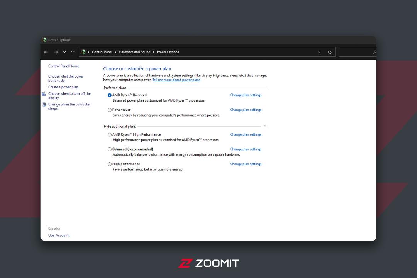The width and height of the screenshot is (417, 278).
Task: Click the sleep moon icon in sidebar
Action: pyautogui.click(x=44, y=105)
